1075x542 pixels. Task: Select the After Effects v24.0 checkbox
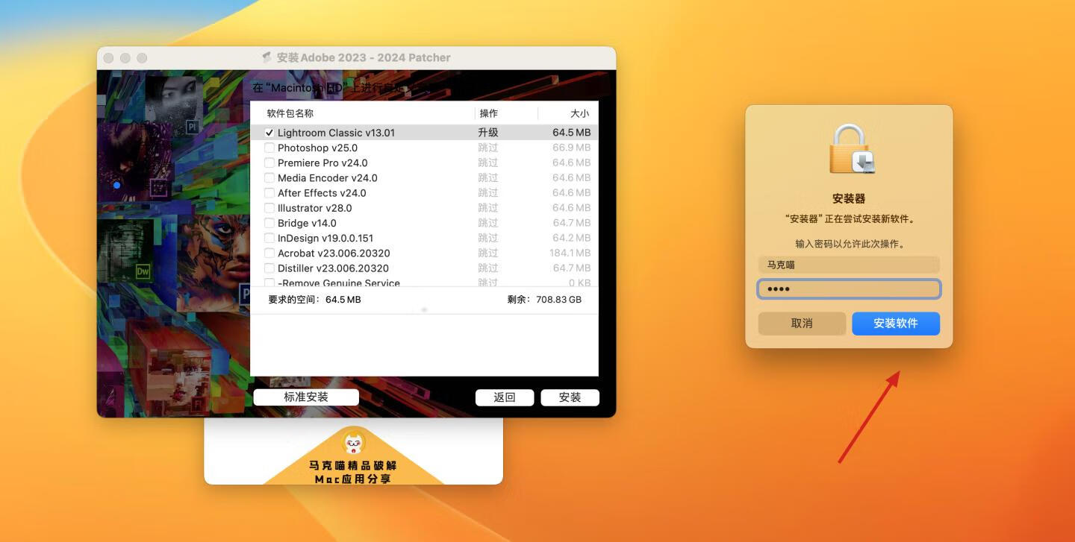269,192
